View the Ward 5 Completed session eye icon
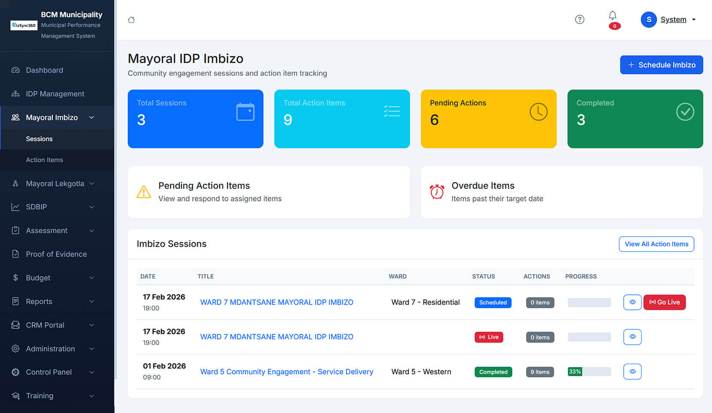This screenshot has width=712, height=413. point(632,372)
